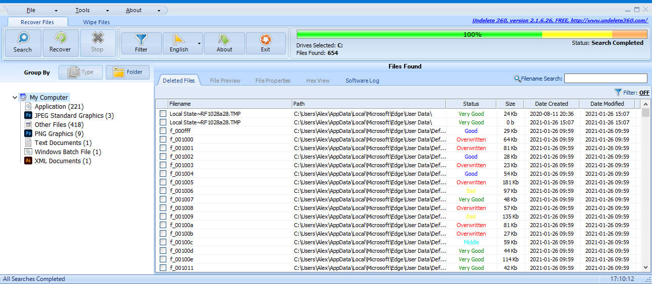Collapse the My Computer tree
The width and height of the screenshot is (652, 284).
click(x=15, y=98)
